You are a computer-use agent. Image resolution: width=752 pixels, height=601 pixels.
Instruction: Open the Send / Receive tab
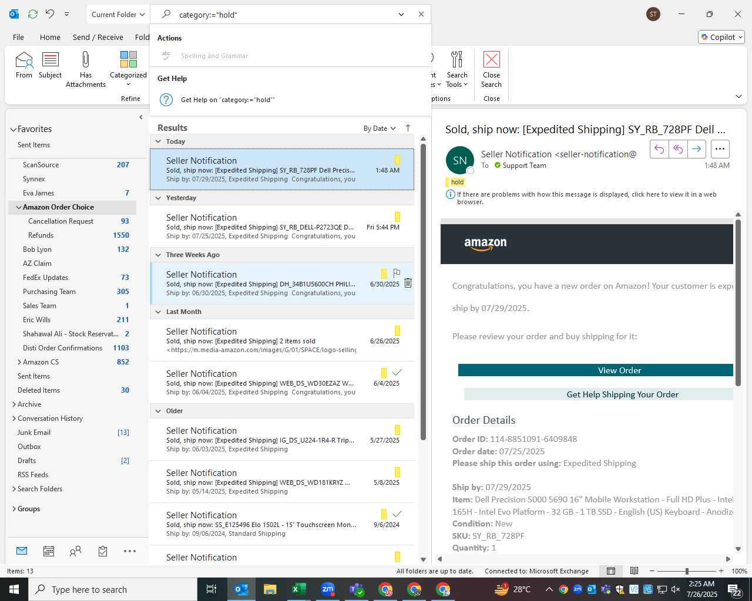tap(98, 37)
